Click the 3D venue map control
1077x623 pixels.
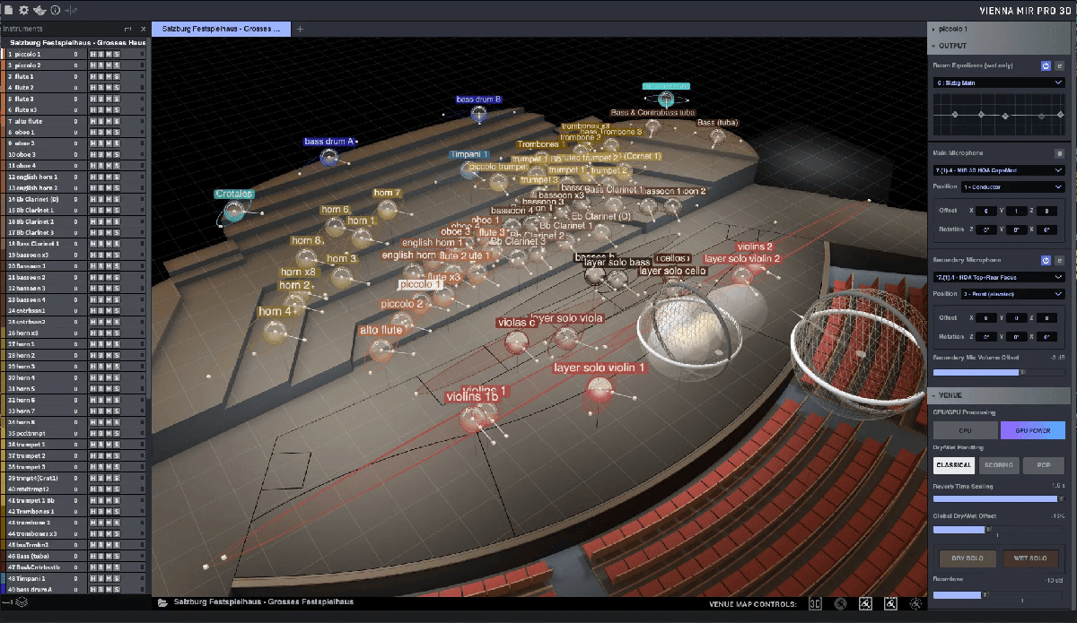815,604
